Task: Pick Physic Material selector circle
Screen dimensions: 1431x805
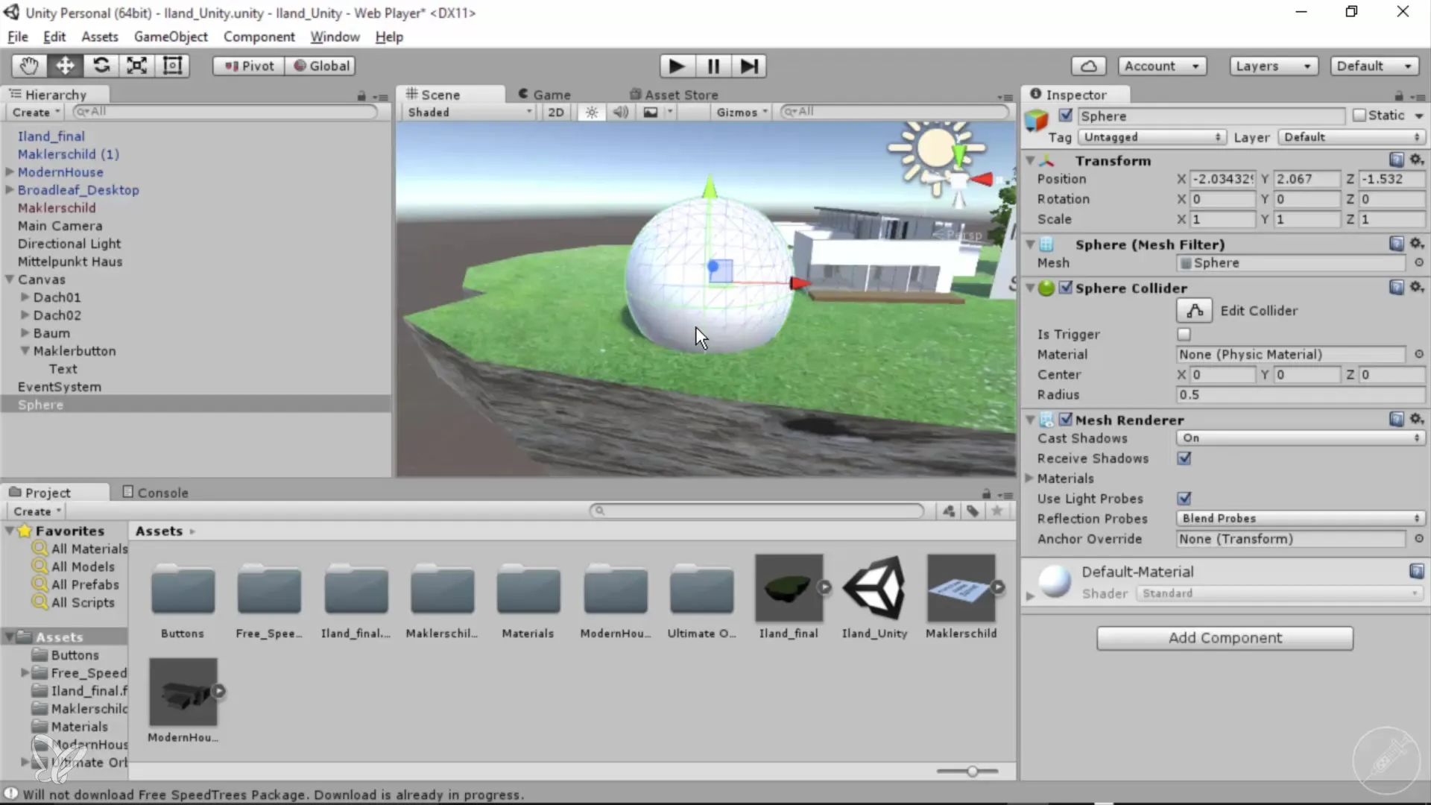Action: pos(1418,354)
